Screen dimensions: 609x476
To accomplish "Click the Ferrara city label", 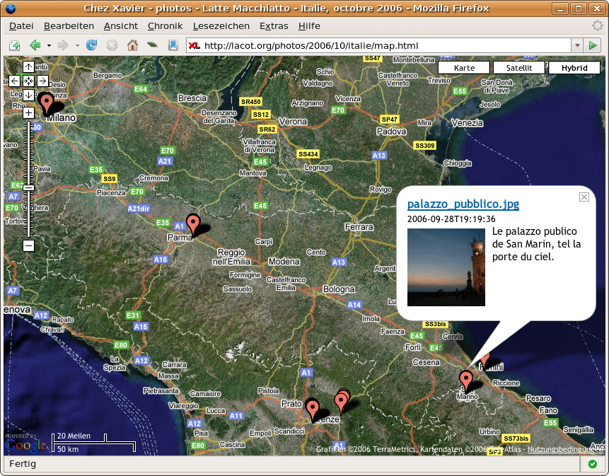I will click(x=359, y=227).
